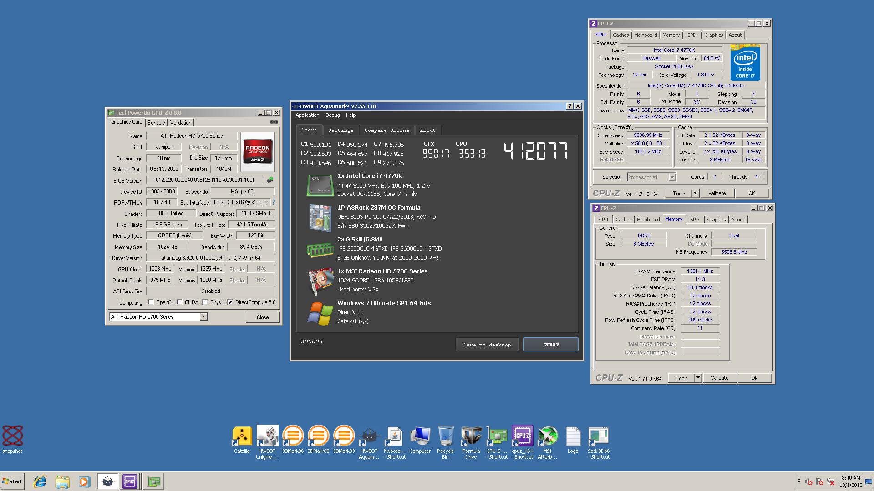Click OK in upper CPU-Z window

click(x=752, y=193)
